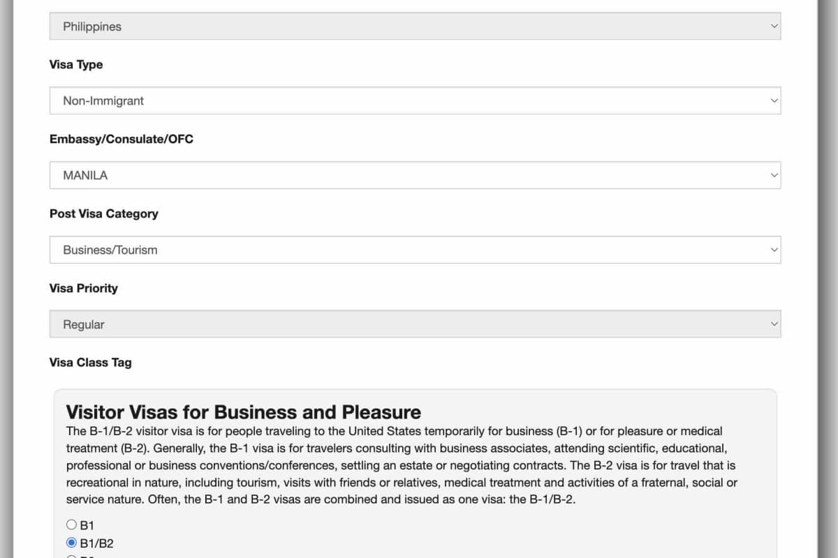Click the arrow icon on the Non-Immigrant selector
Screen dimensions: 838x558
(773, 100)
